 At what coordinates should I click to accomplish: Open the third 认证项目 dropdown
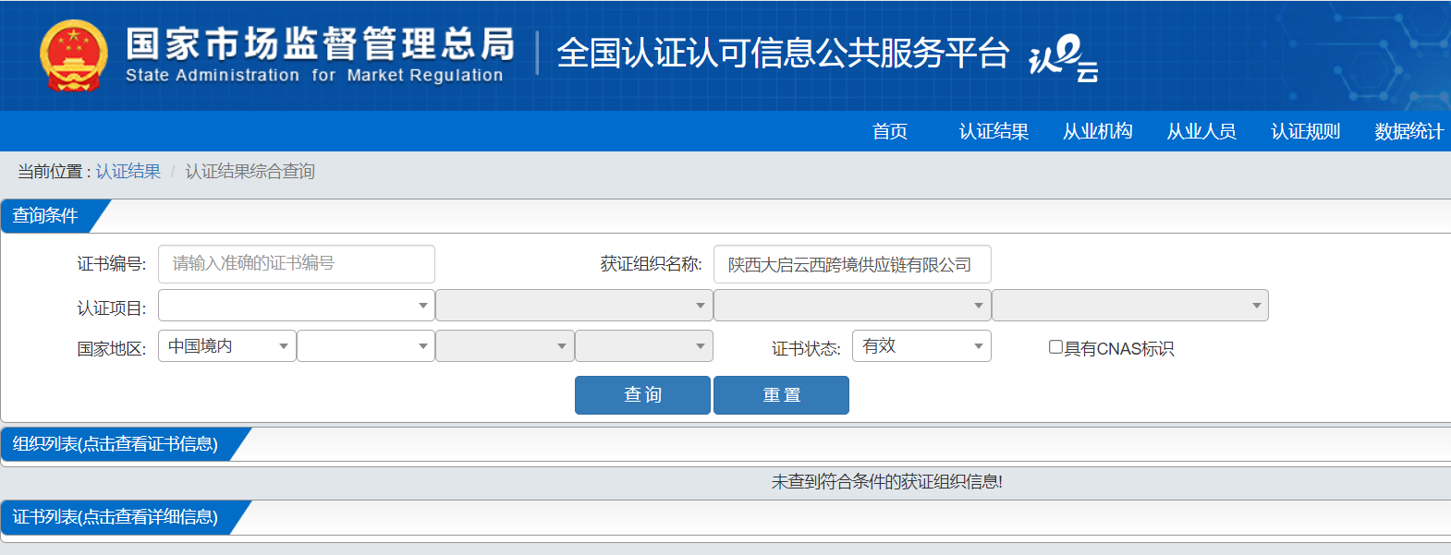point(852,305)
